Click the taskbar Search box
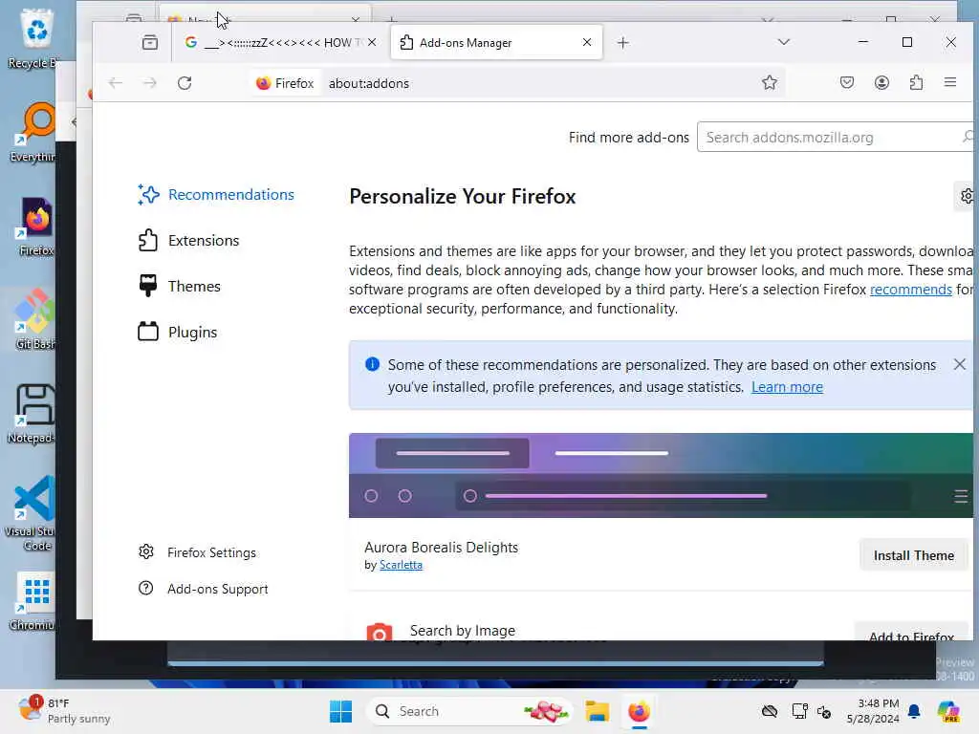 (x=468, y=711)
